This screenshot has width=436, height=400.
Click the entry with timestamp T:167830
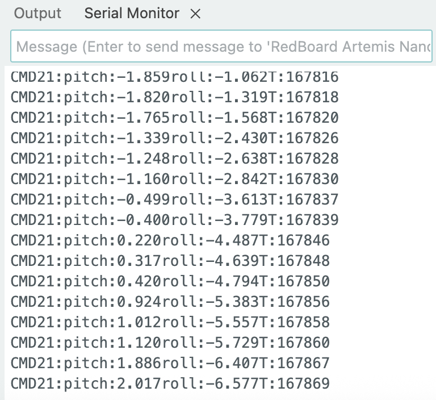tap(174, 179)
